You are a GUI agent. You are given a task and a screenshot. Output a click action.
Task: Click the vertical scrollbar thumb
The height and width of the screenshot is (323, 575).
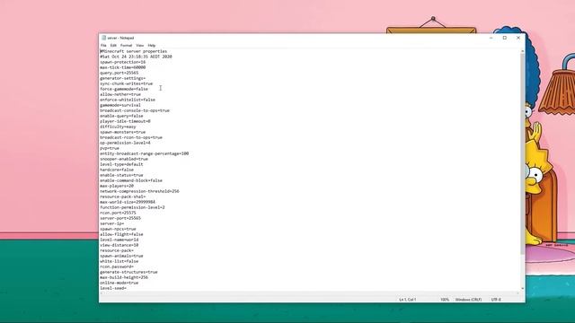(523, 153)
